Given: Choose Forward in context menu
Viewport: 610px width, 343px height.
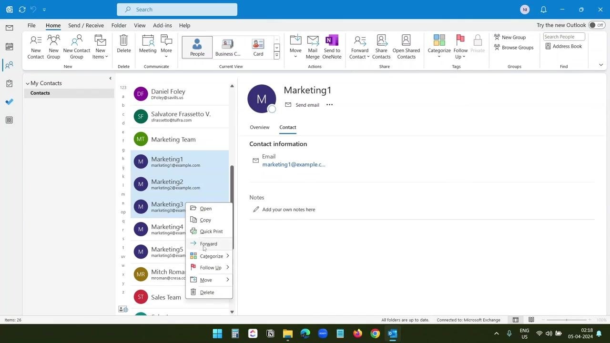Looking at the screenshot, I should pyautogui.click(x=209, y=244).
